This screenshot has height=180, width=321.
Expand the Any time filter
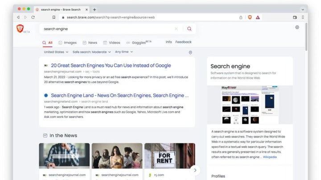[x=124, y=52]
